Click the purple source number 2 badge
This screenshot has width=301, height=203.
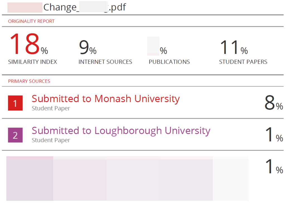(x=15, y=135)
